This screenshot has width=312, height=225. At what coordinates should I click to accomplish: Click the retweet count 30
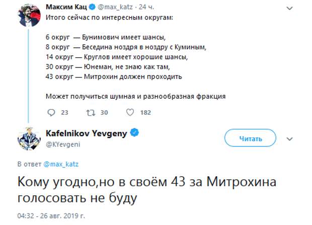pos(104,112)
